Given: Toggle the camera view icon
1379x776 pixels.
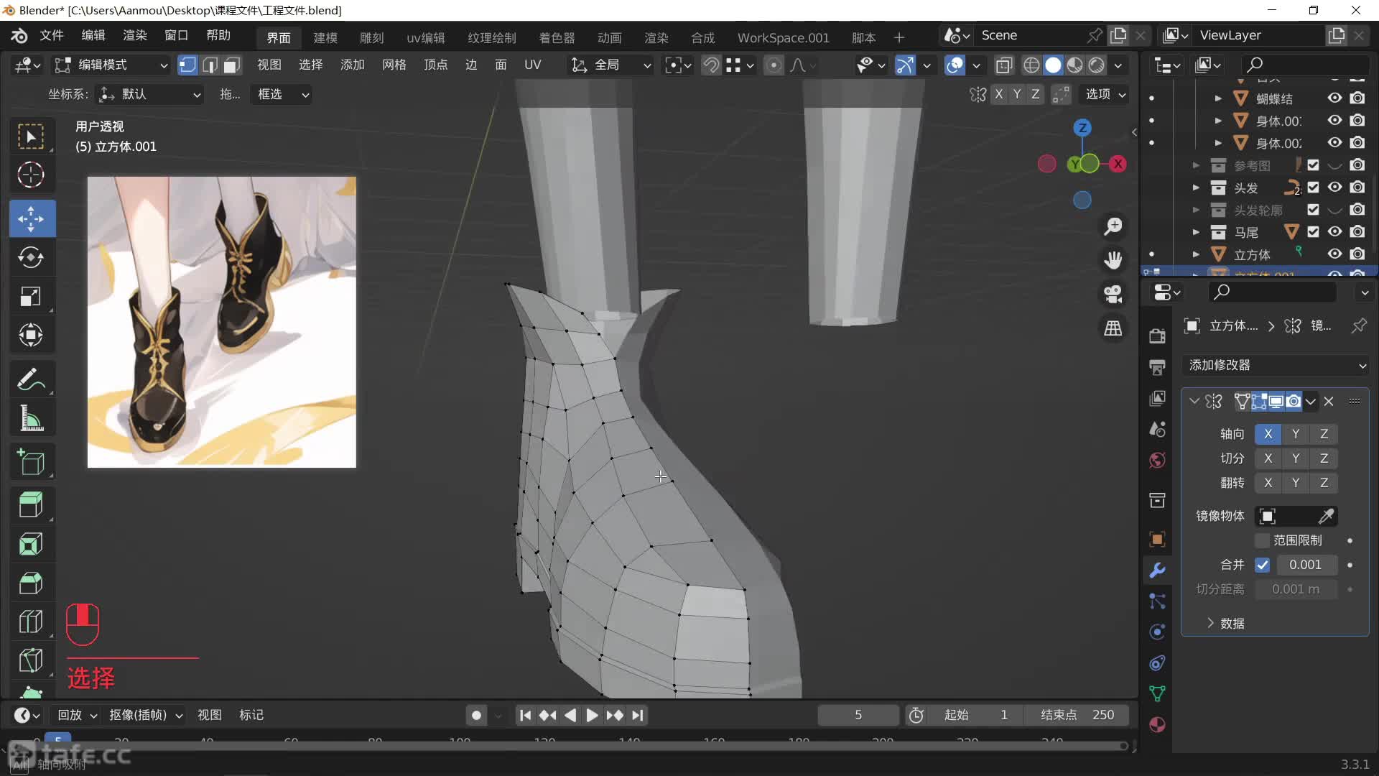Looking at the screenshot, I should tap(1113, 294).
